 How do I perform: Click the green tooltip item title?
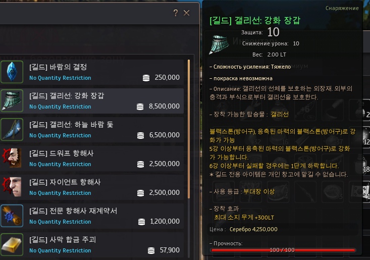(255, 20)
